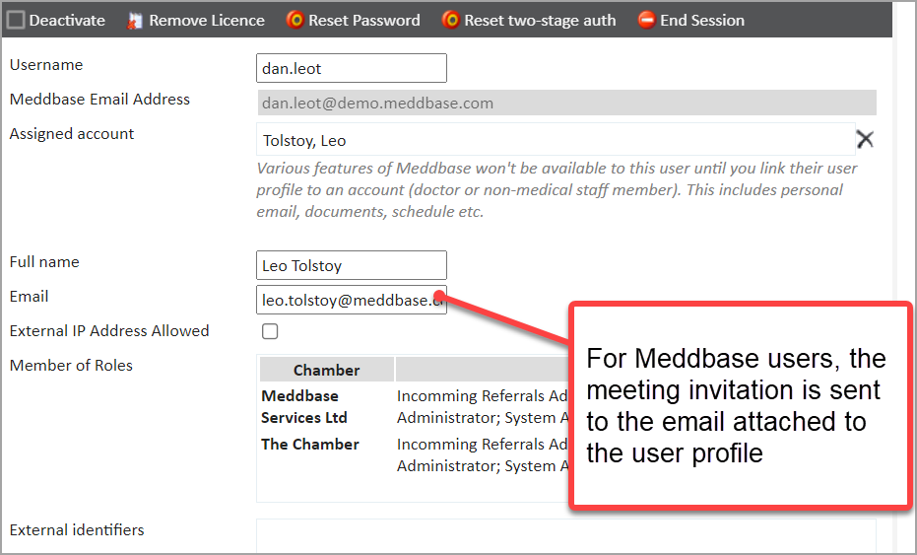This screenshot has height=555, width=917.
Task: Click the Meddbase Email Address field
Action: click(565, 103)
